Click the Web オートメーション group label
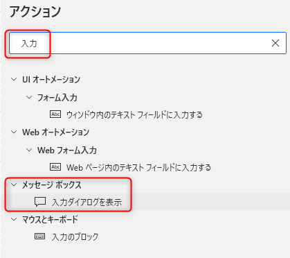 55,132
